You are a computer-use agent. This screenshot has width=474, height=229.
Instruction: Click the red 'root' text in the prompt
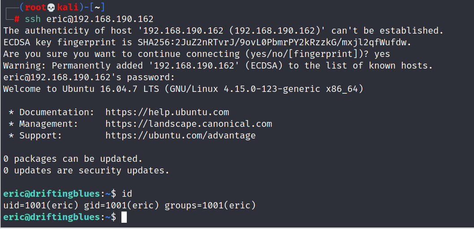click(x=35, y=8)
